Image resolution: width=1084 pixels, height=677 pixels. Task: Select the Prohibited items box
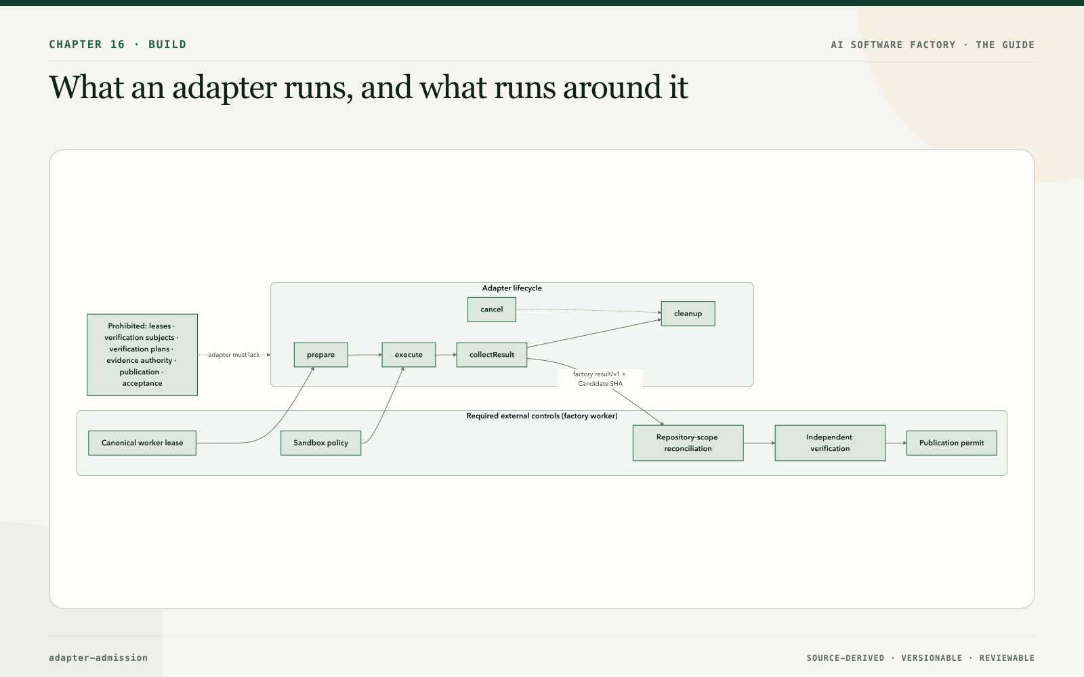click(142, 355)
